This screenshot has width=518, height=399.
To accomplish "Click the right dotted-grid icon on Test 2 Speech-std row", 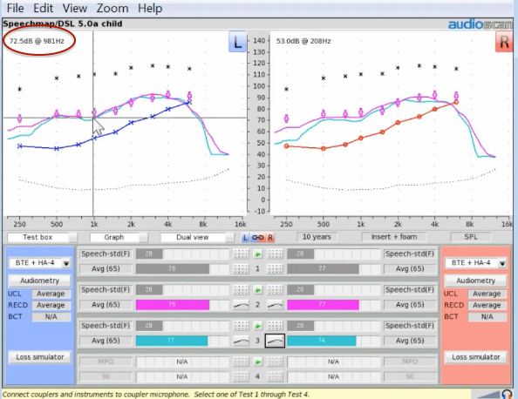I will (275, 290).
